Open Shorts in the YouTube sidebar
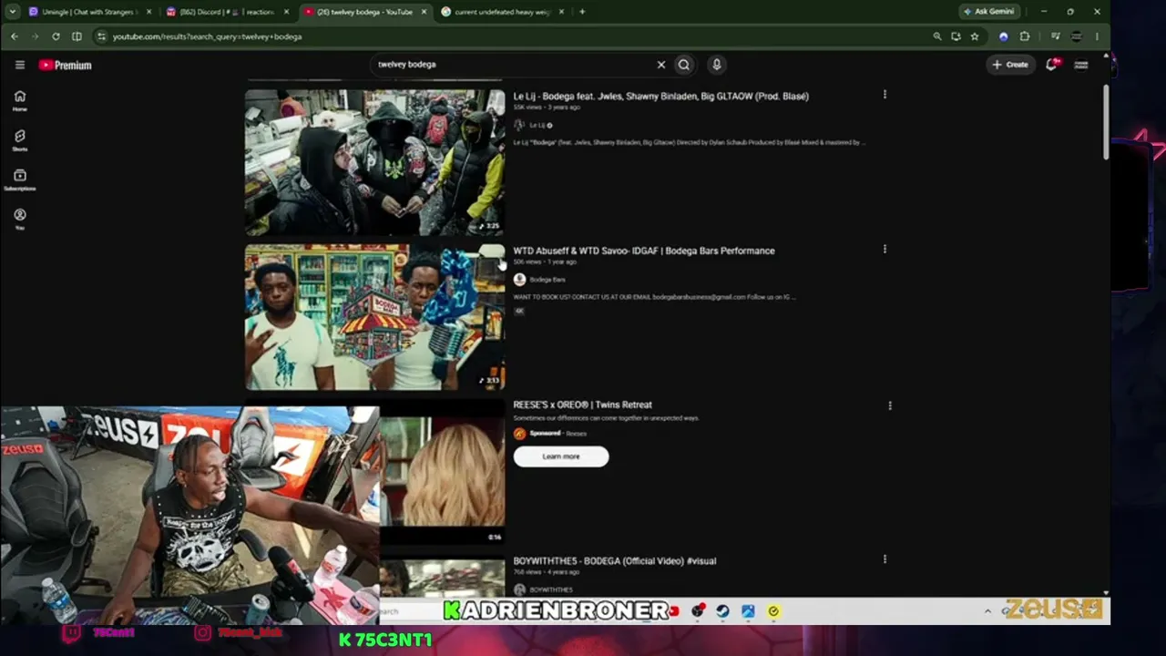The width and height of the screenshot is (1166, 656). pyautogui.click(x=19, y=139)
